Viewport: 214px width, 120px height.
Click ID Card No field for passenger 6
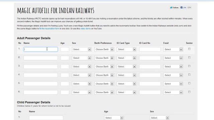coord(150,92)
